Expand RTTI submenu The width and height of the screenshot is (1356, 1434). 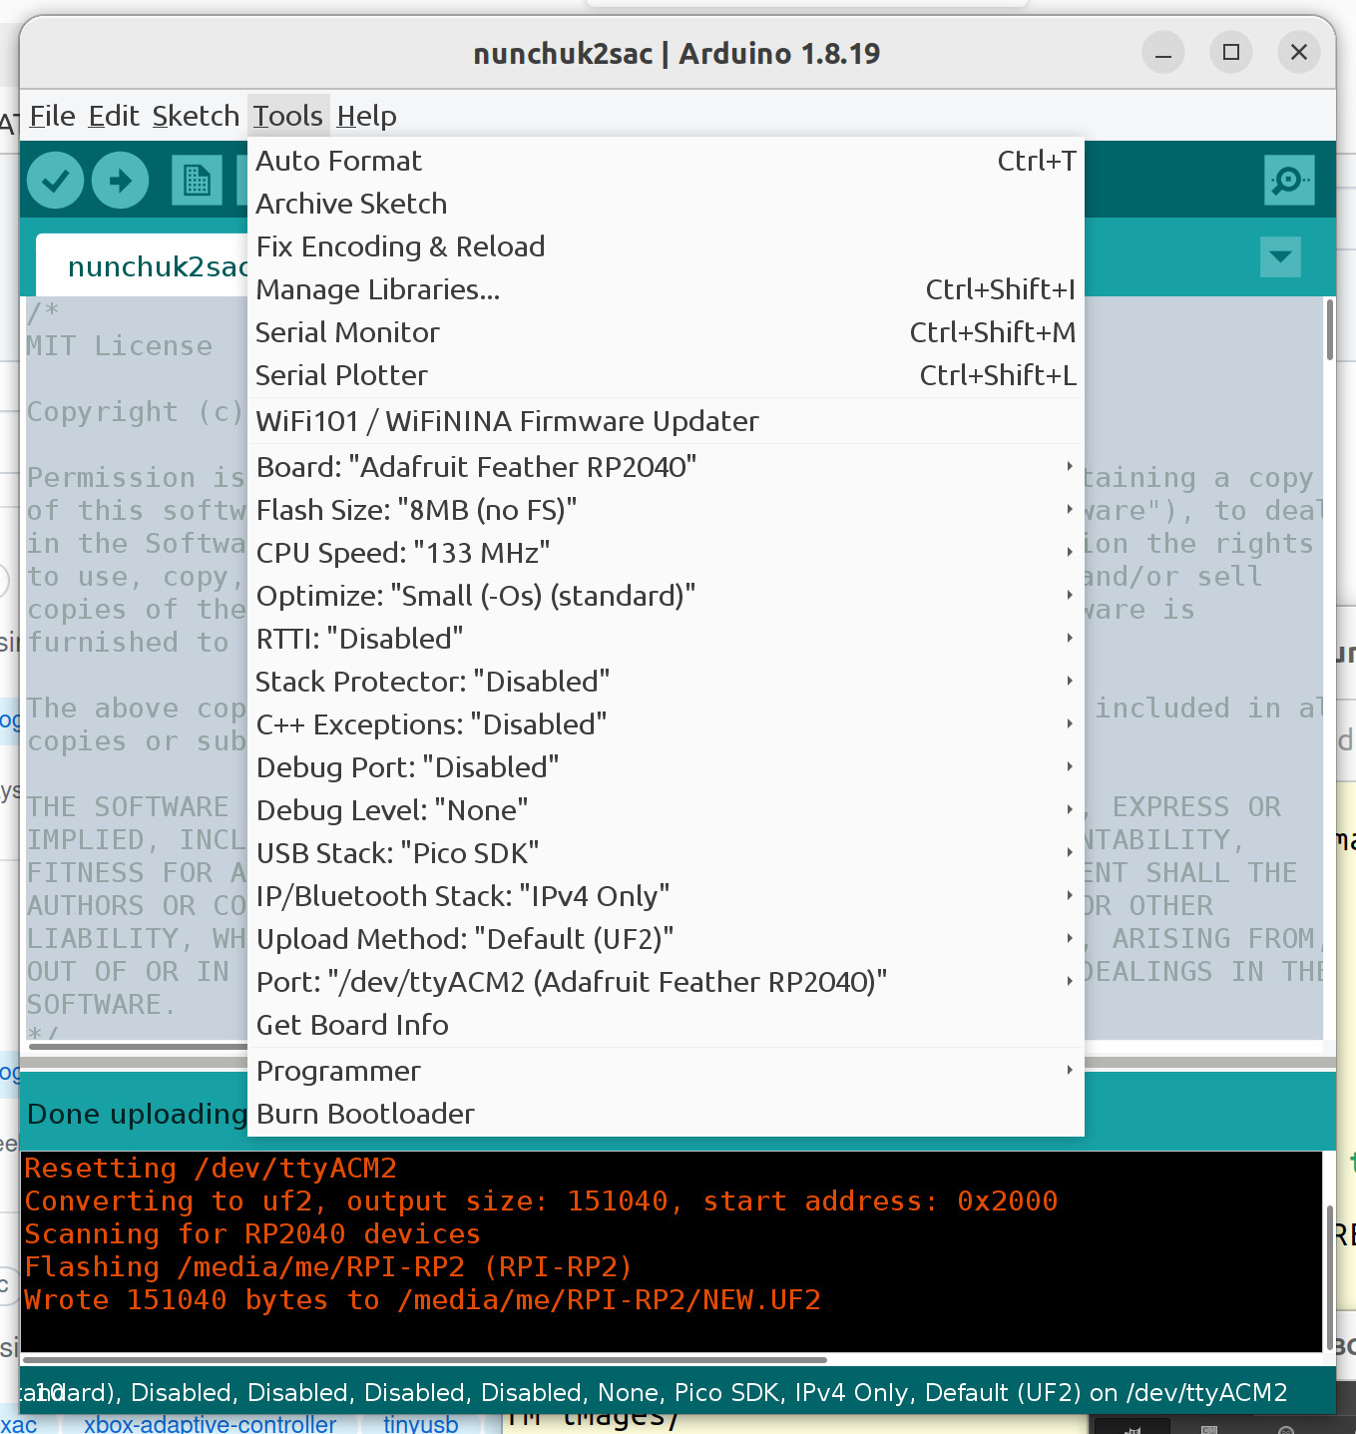click(666, 639)
